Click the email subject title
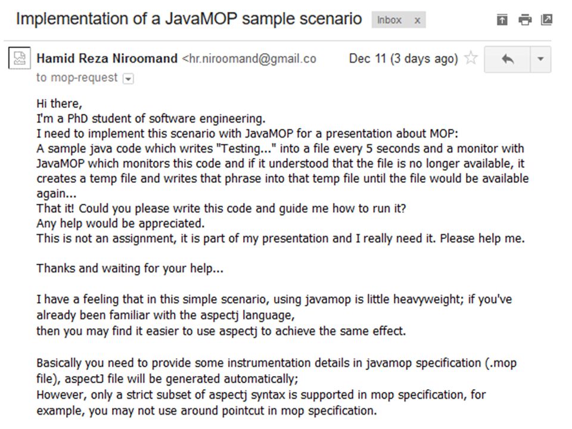This screenshot has height=429, width=572. (x=189, y=19)
